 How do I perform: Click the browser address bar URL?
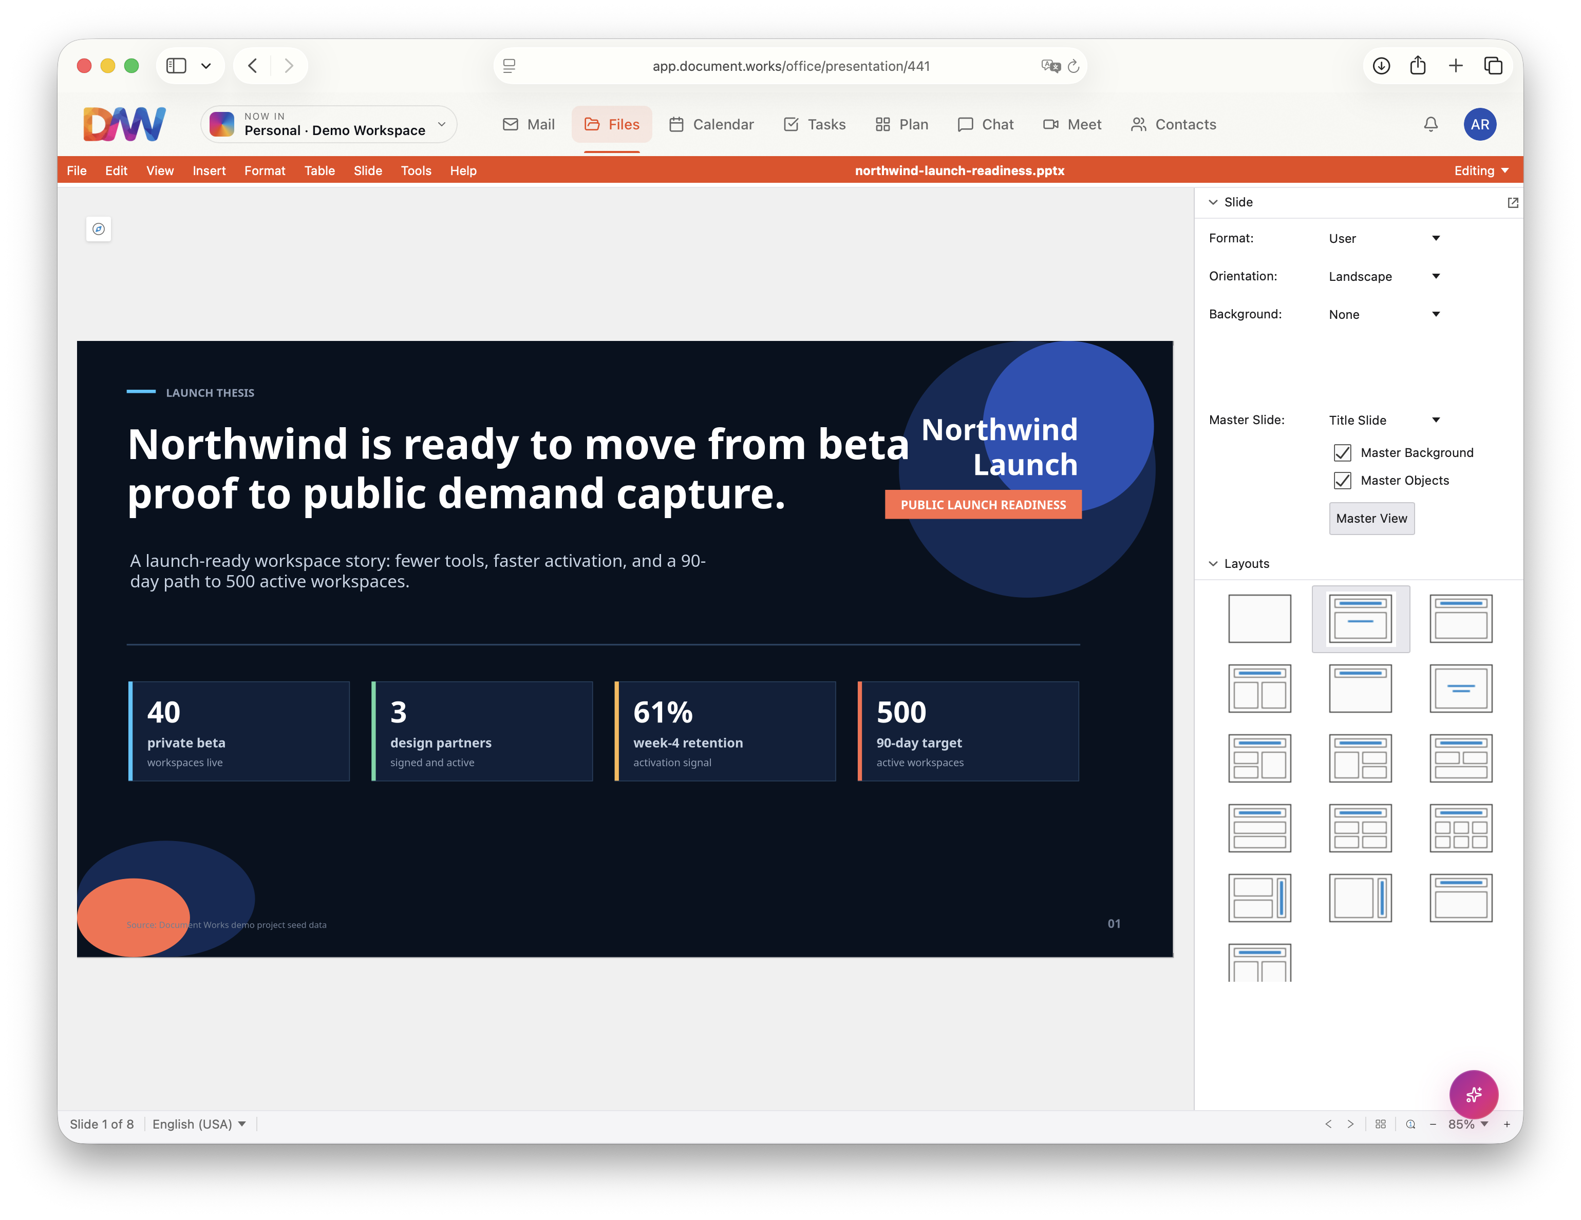791,66
